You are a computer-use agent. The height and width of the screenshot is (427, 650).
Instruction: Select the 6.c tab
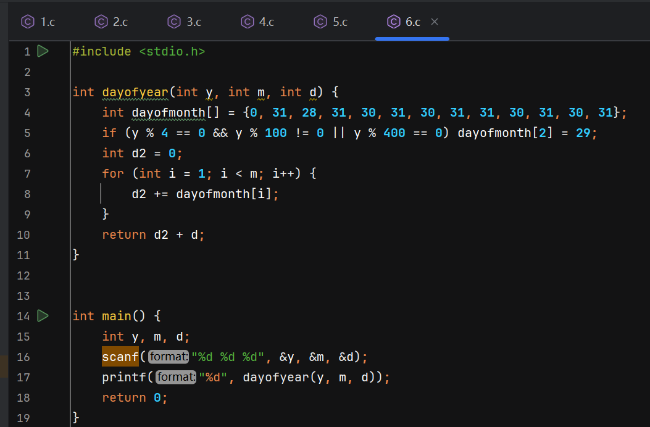412,22
